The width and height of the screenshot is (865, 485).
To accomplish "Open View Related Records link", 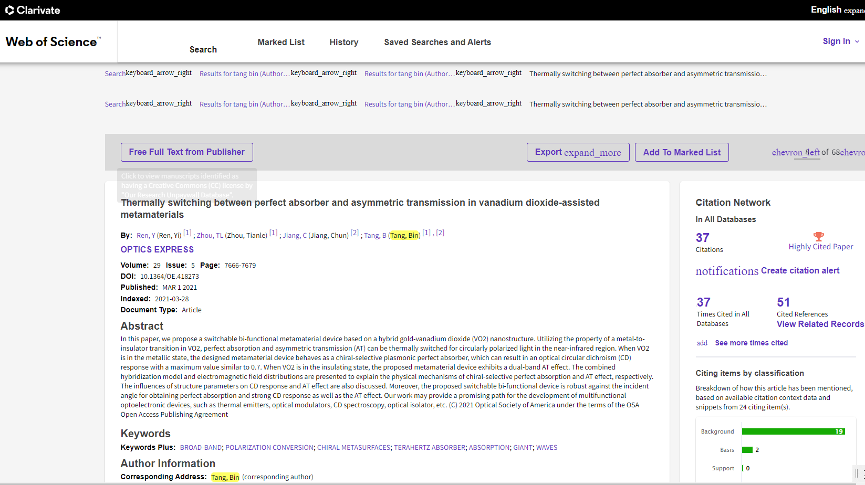I will pyautogui.click(x=820, y=324).
